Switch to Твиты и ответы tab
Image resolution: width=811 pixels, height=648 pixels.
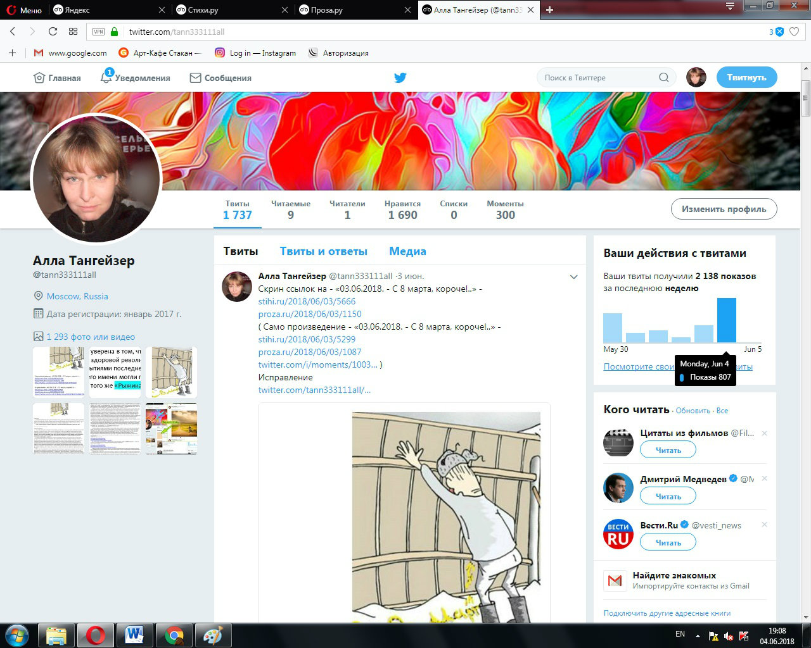click(324, 251)
